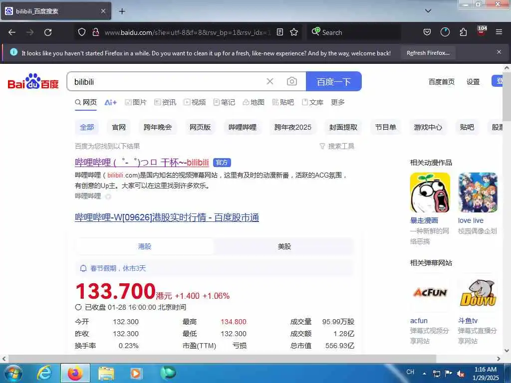The width and height of the screenshot is (511, 383).
Task: Select the 跨年晚会 filter chip
Action: coord(157,127)
